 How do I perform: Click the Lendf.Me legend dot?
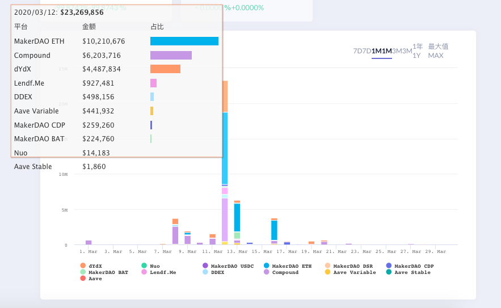click(x=144, y=272)
